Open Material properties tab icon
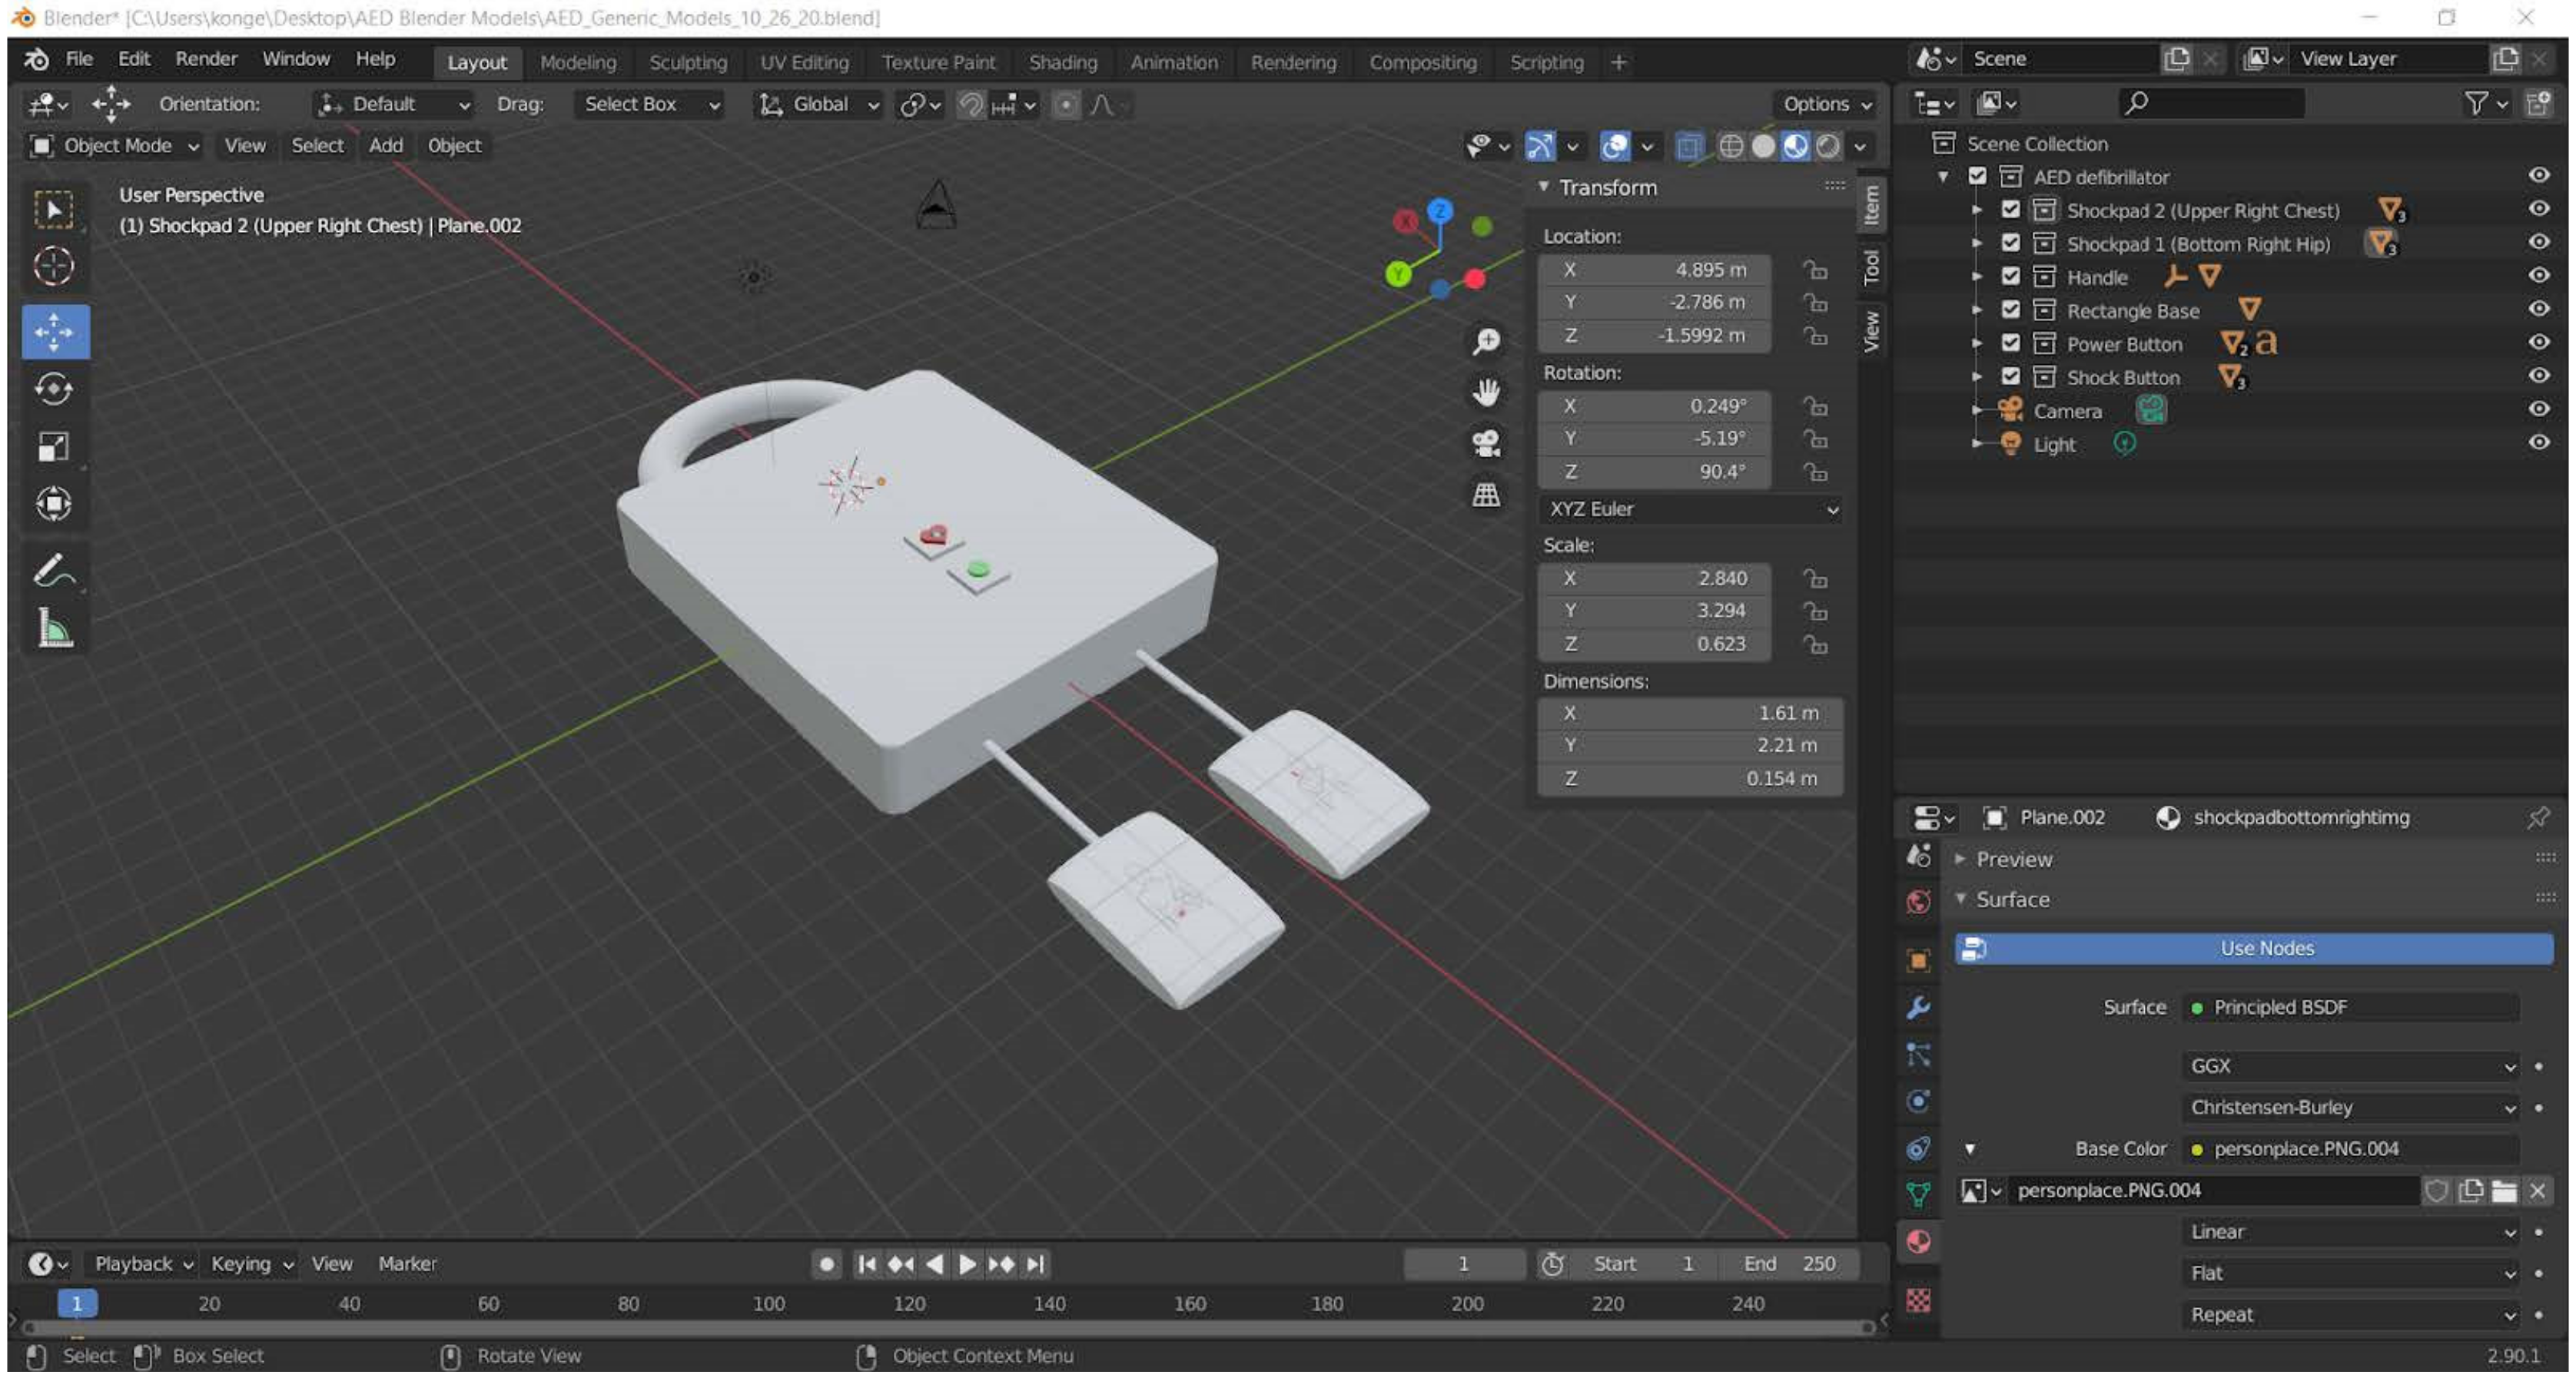The width and height of the screenshot is (2576, 1378). [1918, 1242]
